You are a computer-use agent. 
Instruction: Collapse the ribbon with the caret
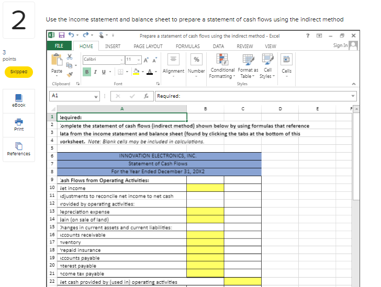354,84
